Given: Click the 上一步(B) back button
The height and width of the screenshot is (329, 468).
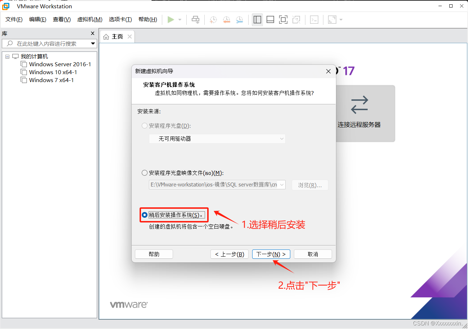Looking at the screenshot, I should click(230, 254).
